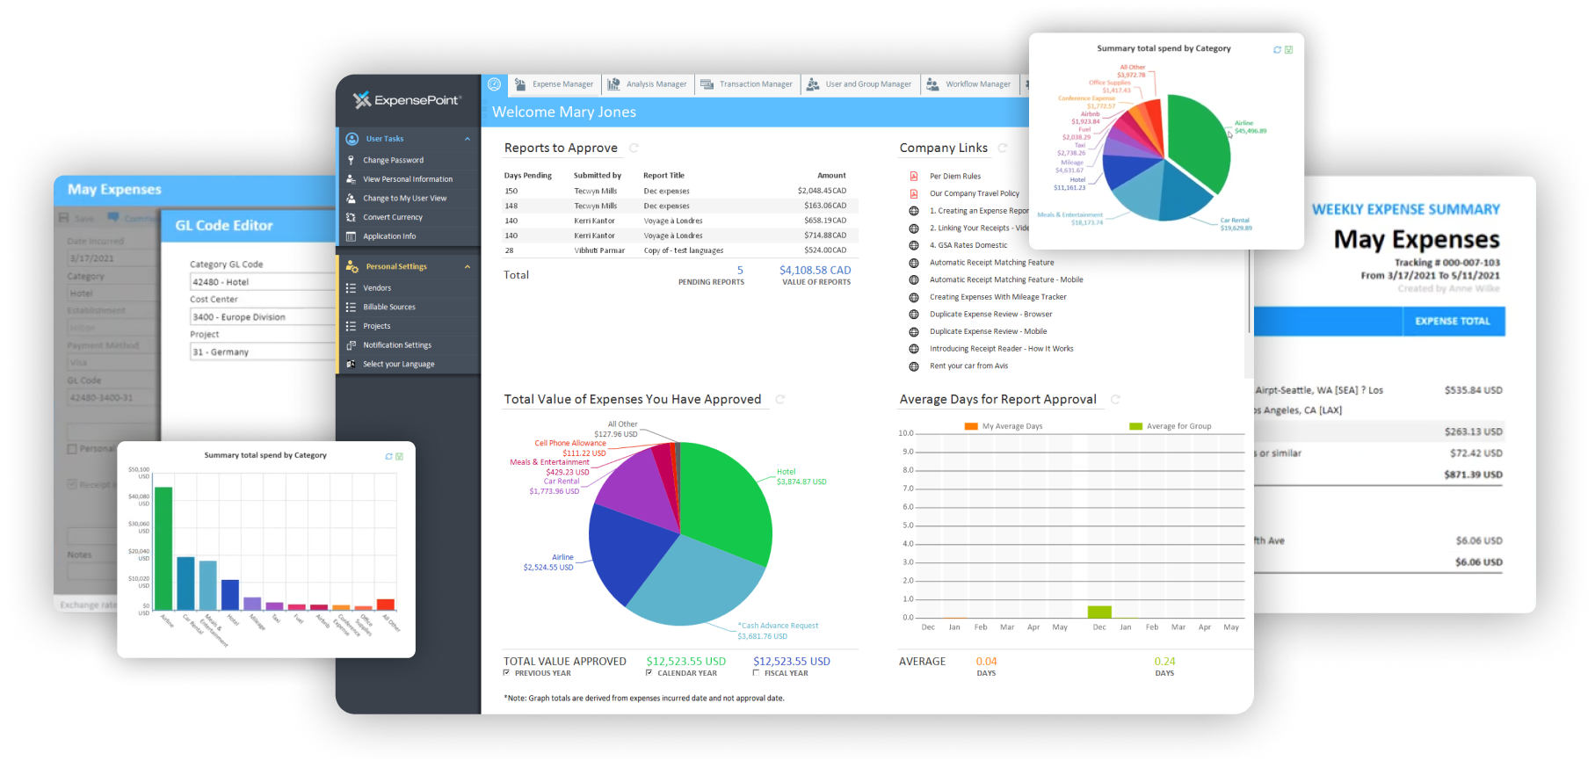Click EXPENSE TOTAL header in Weekly Expense Summary
This screenshot has height=768, width=1595.
1454,322
